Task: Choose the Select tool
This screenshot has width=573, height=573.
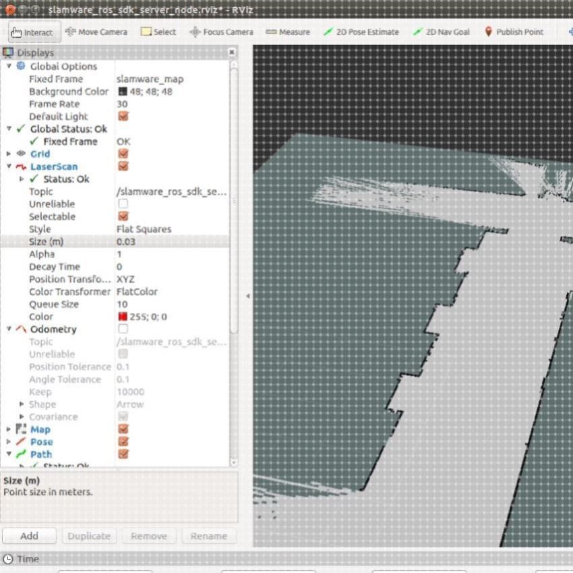Action: (x=158, y=32)
